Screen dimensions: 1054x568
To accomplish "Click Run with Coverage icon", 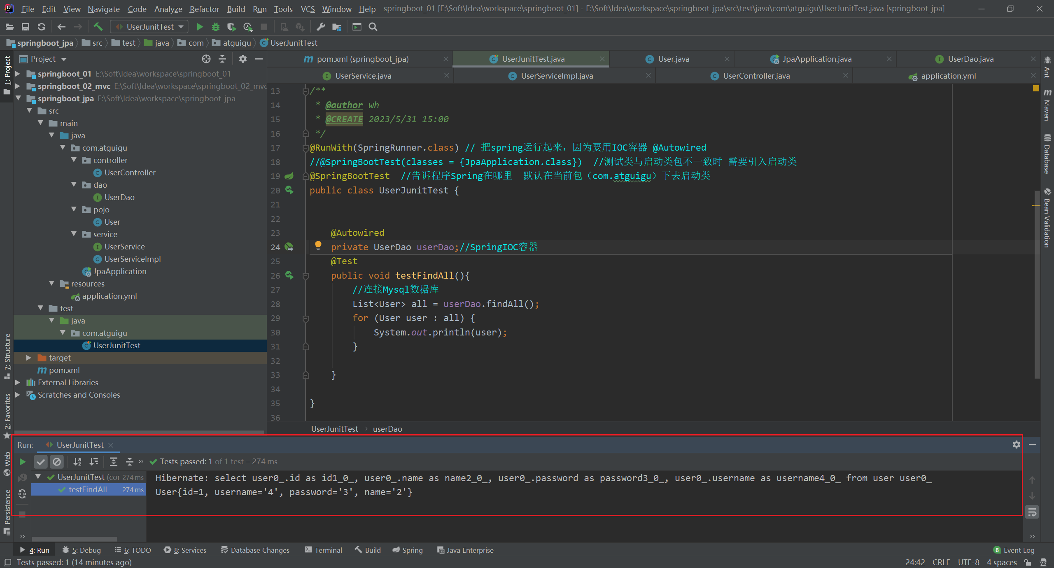I will coord(231,27).
